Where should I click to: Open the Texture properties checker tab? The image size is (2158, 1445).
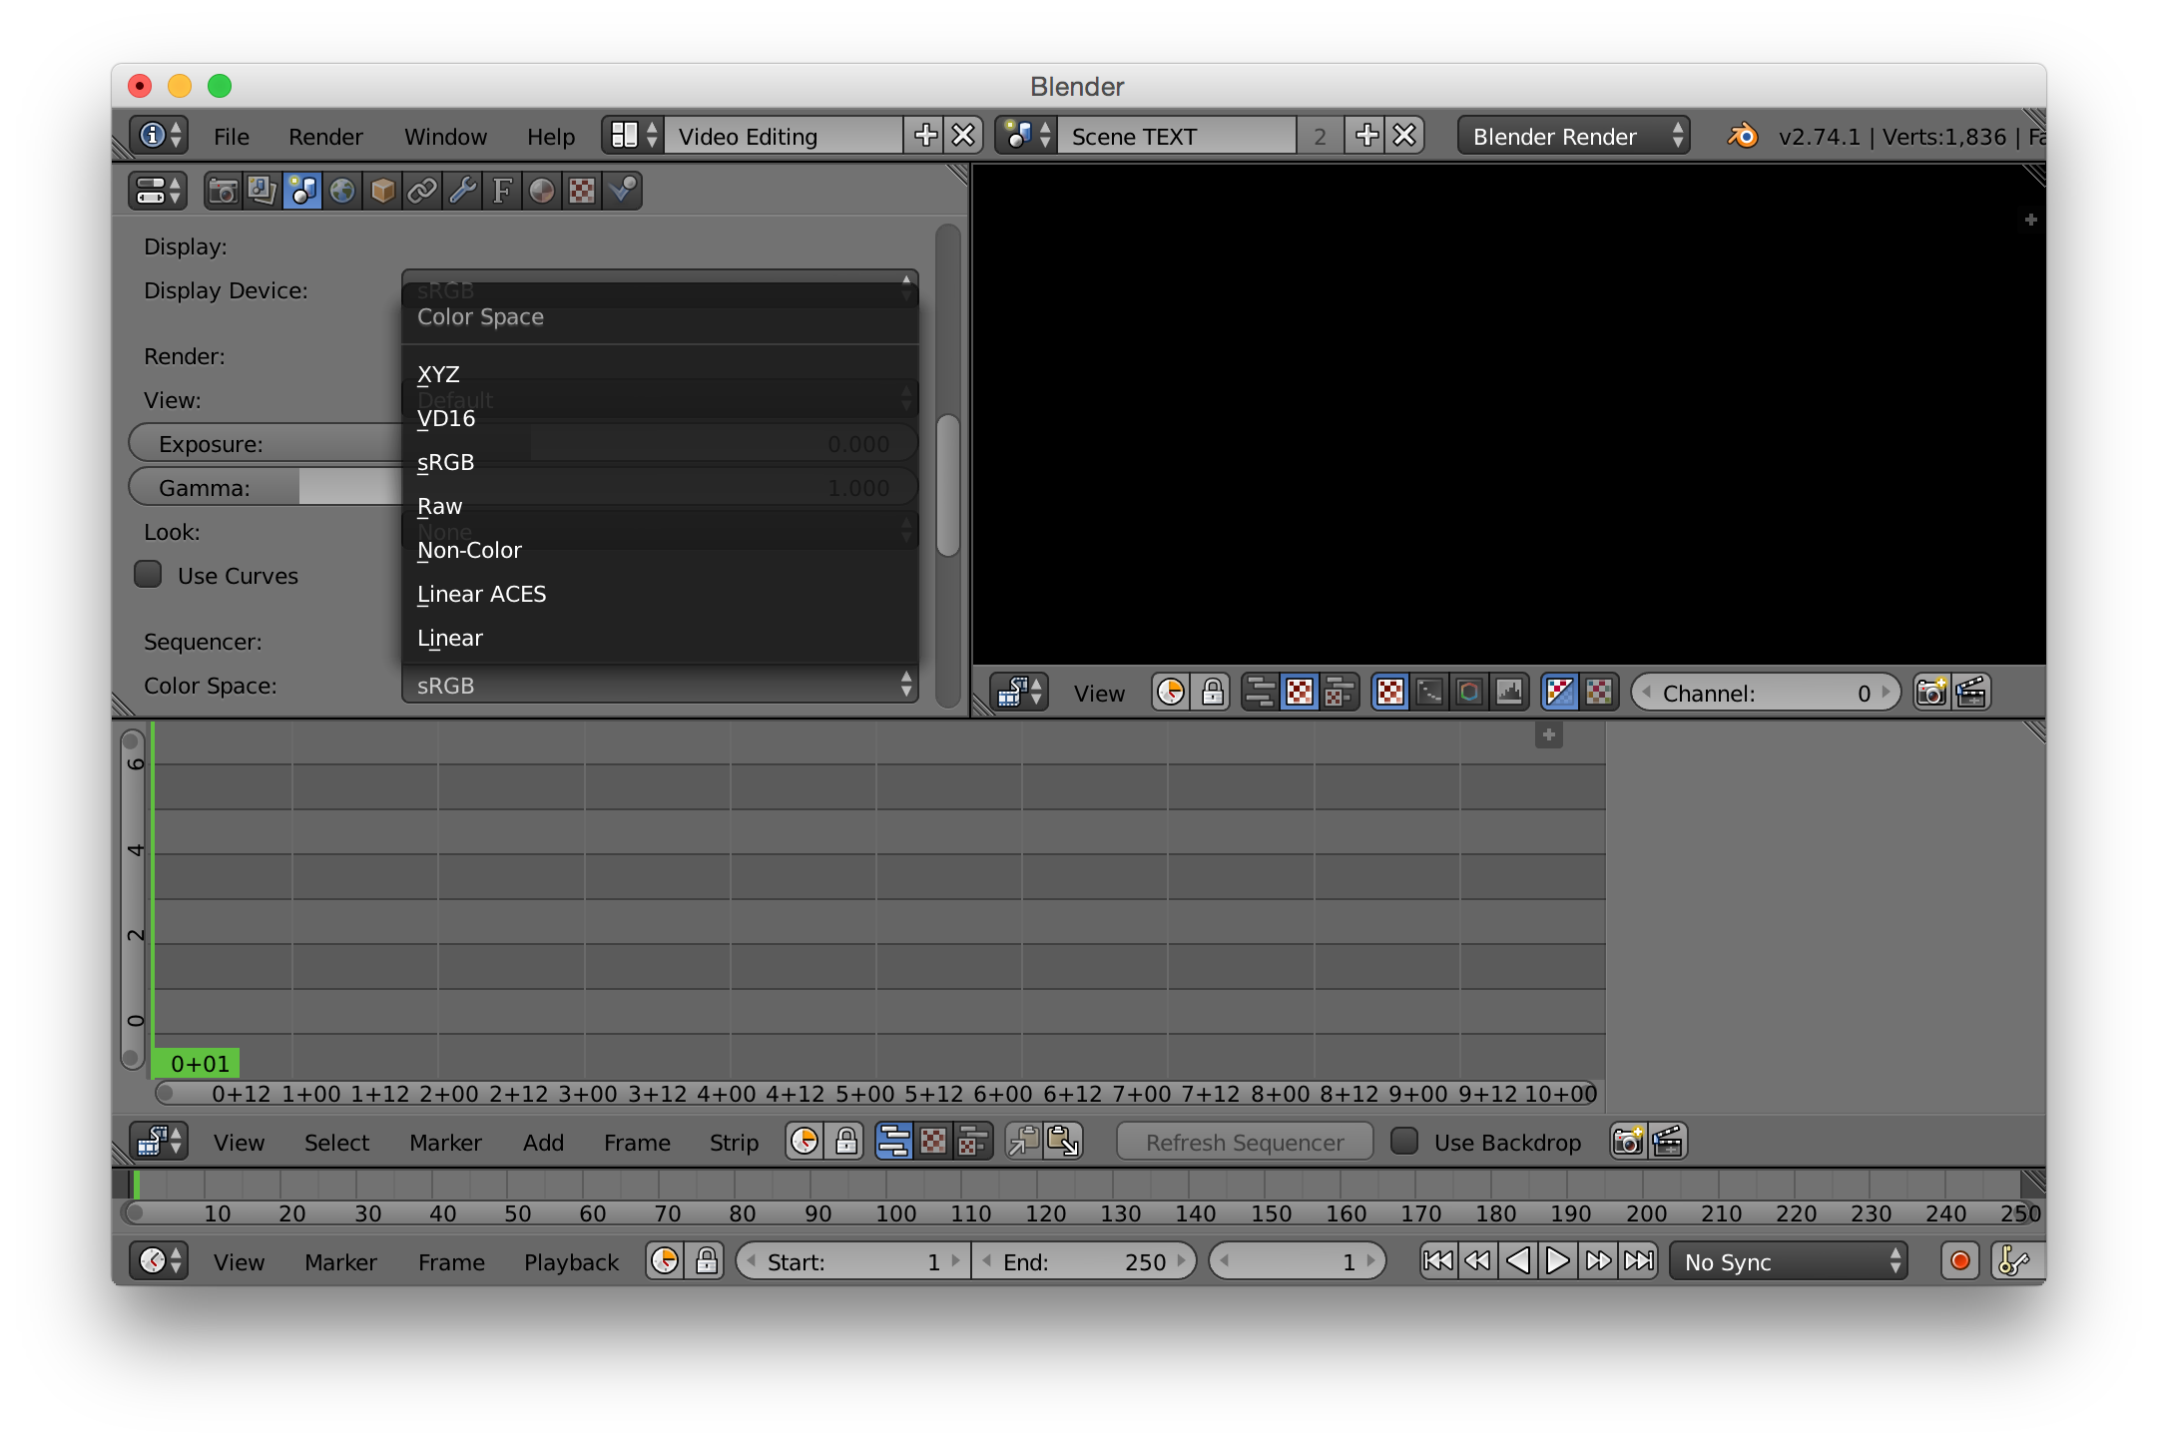pyautogui.click(x=582, y=191)
